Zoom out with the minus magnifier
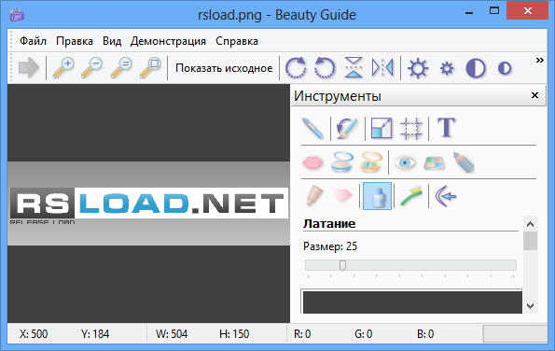 click(x=92, y=67)
